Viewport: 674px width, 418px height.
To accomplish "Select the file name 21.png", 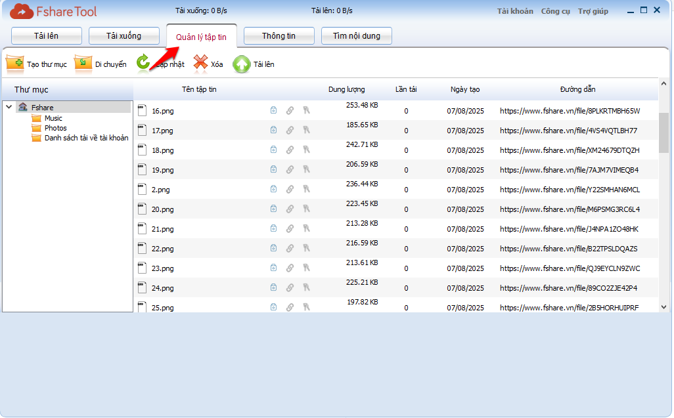I will coord(162,229).
